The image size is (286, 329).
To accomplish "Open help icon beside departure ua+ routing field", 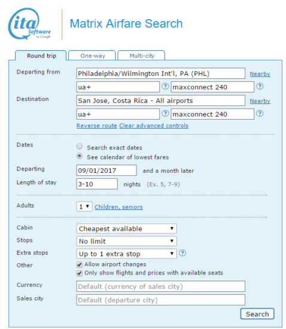I will 165,86.
